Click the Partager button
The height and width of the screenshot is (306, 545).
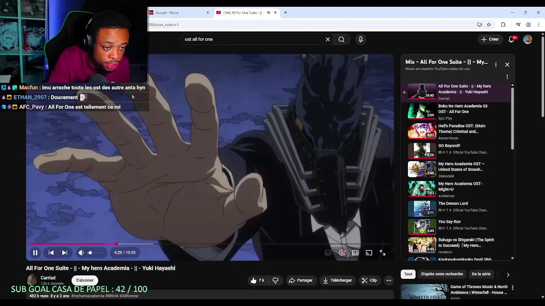pos(301,280)
